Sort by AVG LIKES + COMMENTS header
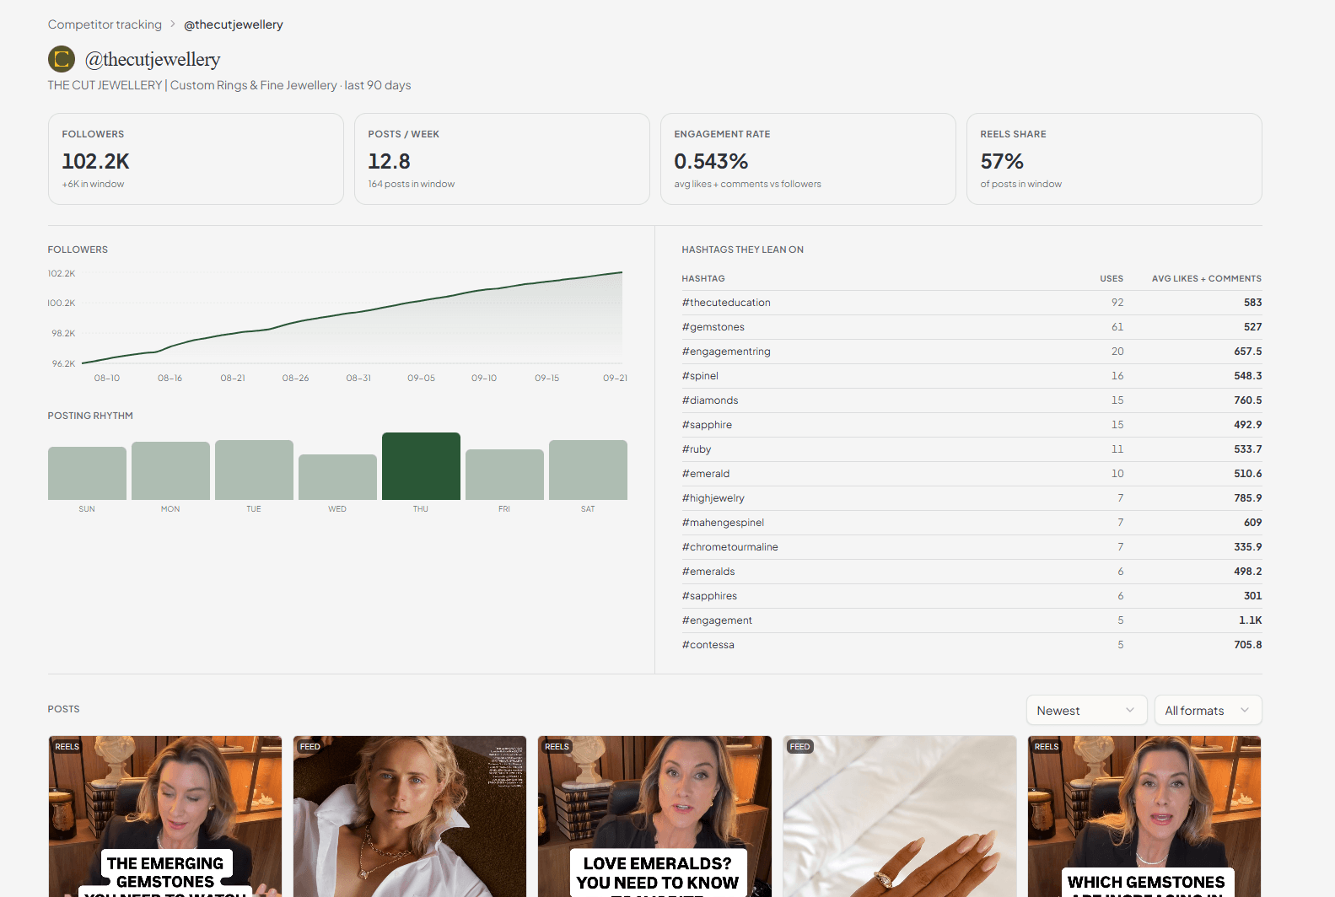1335x897 pixels. pyautogui.click(x=1207, y=278)
